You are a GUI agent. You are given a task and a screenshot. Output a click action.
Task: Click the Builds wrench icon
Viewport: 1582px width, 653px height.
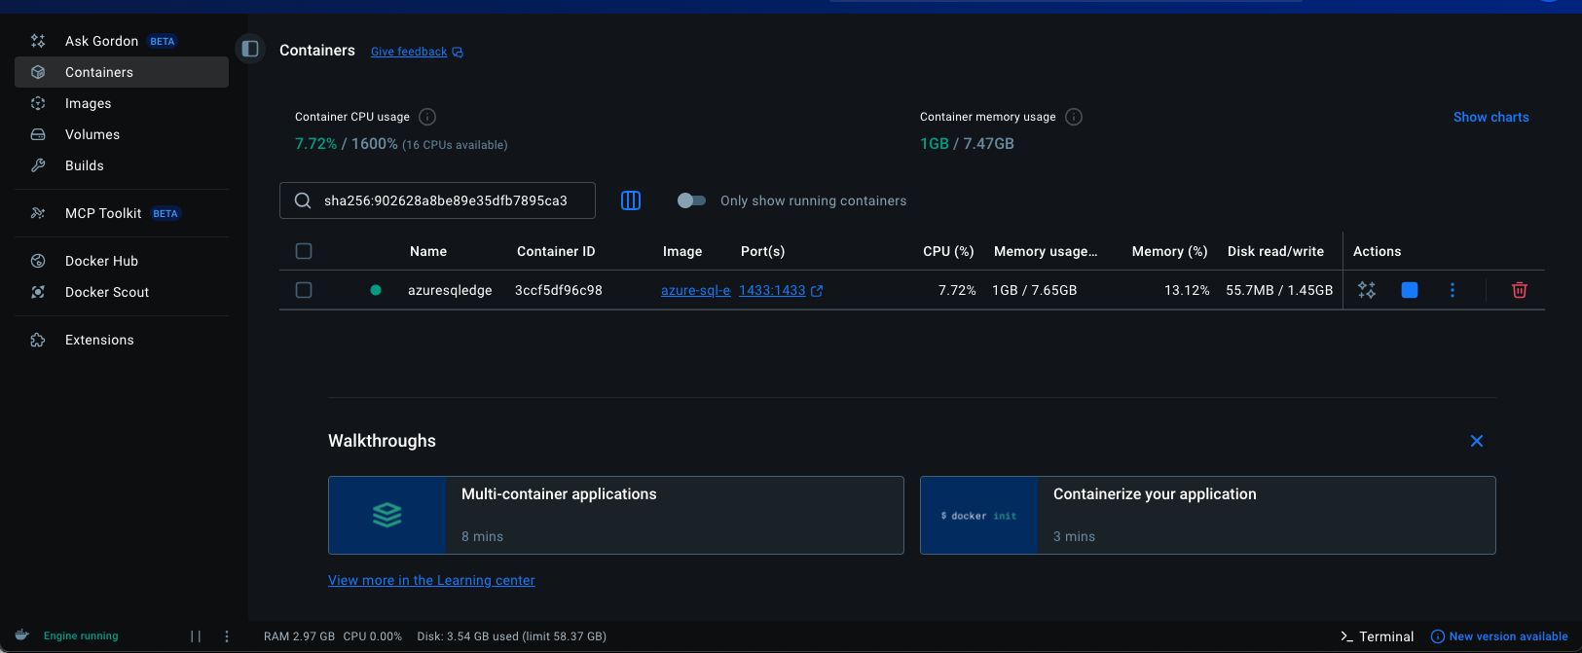click(x=38, y=165)
